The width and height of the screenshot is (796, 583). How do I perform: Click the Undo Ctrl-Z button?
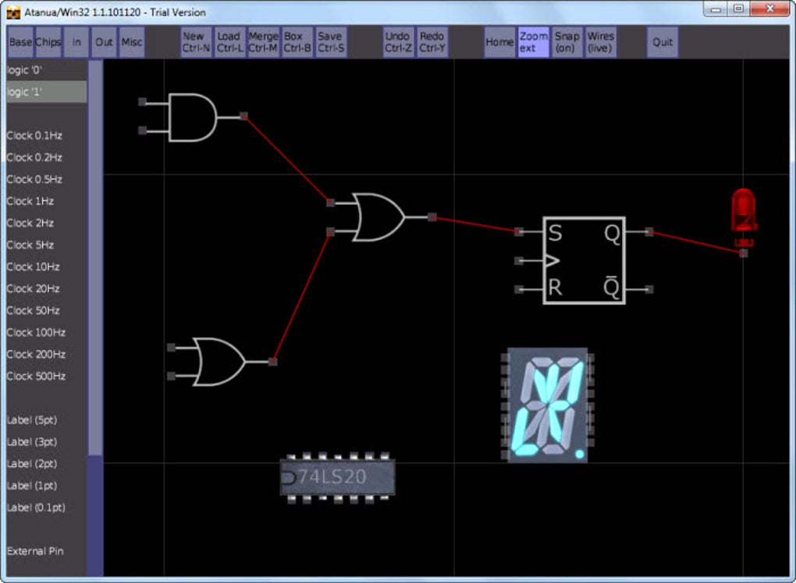tap(397, 42)
